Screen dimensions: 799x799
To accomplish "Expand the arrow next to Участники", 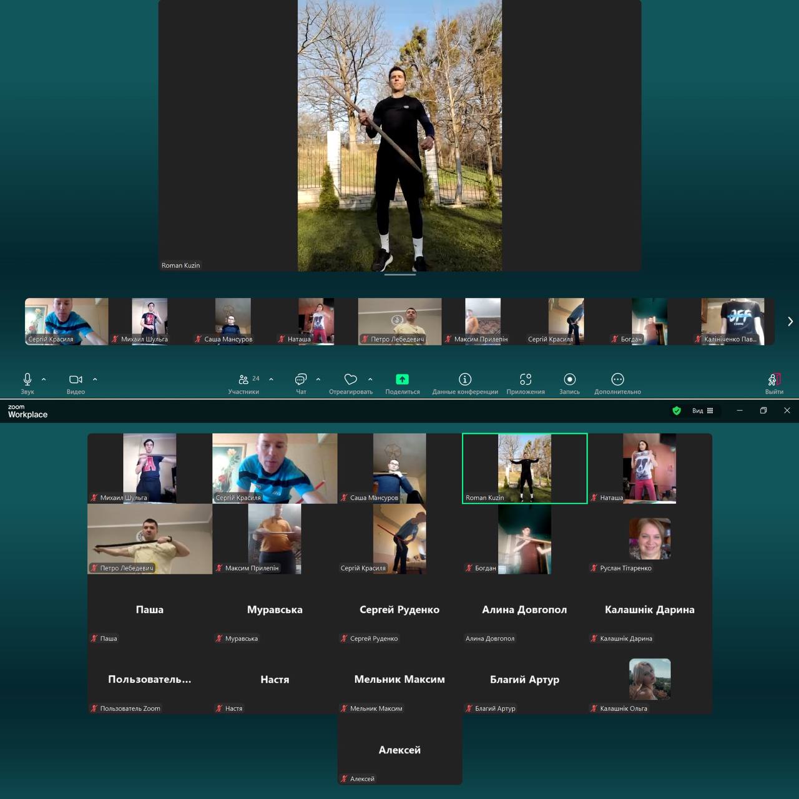I will tap(271, 379).
